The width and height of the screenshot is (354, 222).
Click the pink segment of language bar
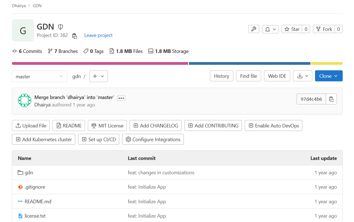point(100,63)
